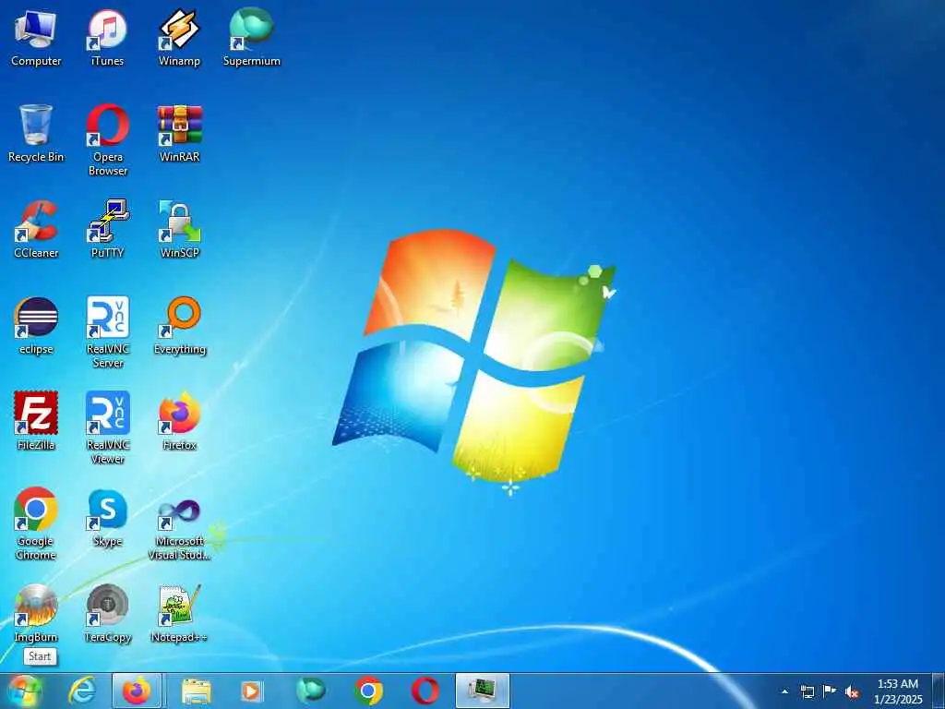Launch Google Chrome from the taskbar
This screenshot has height=709, width=945.
(x=368, y=691)
